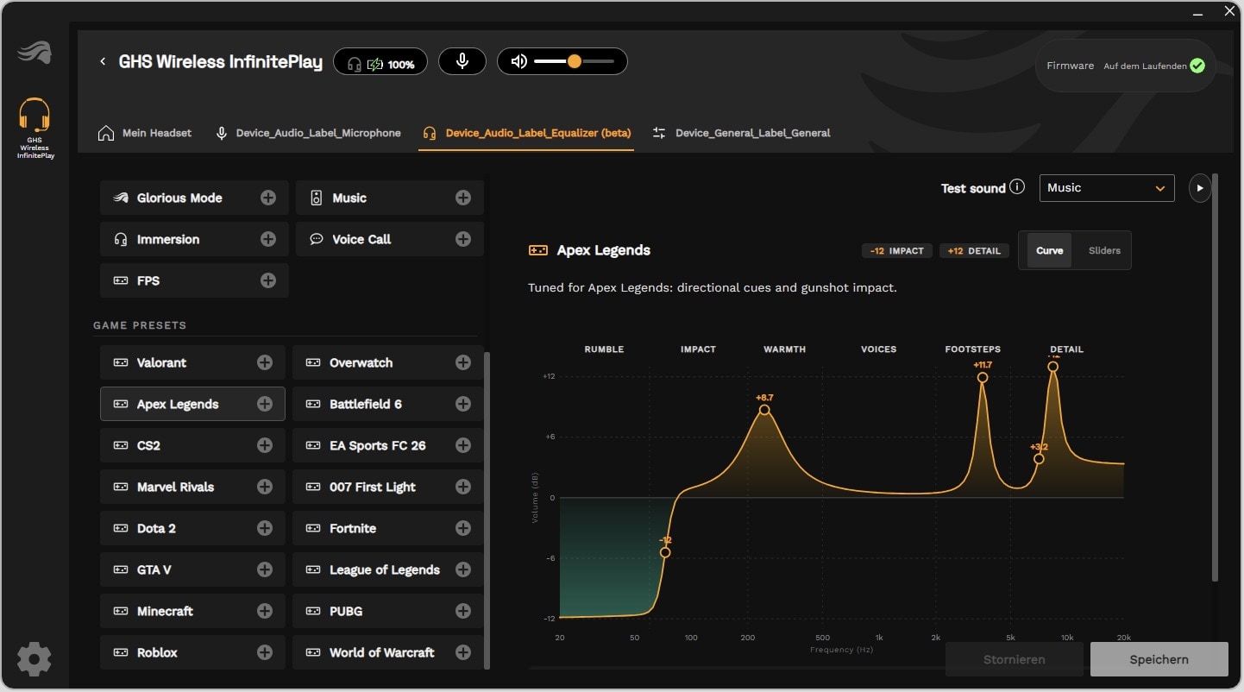Switch equalizer view to Curve
The width and height of the screenshot is (1244, 692).
point(1049,250)
